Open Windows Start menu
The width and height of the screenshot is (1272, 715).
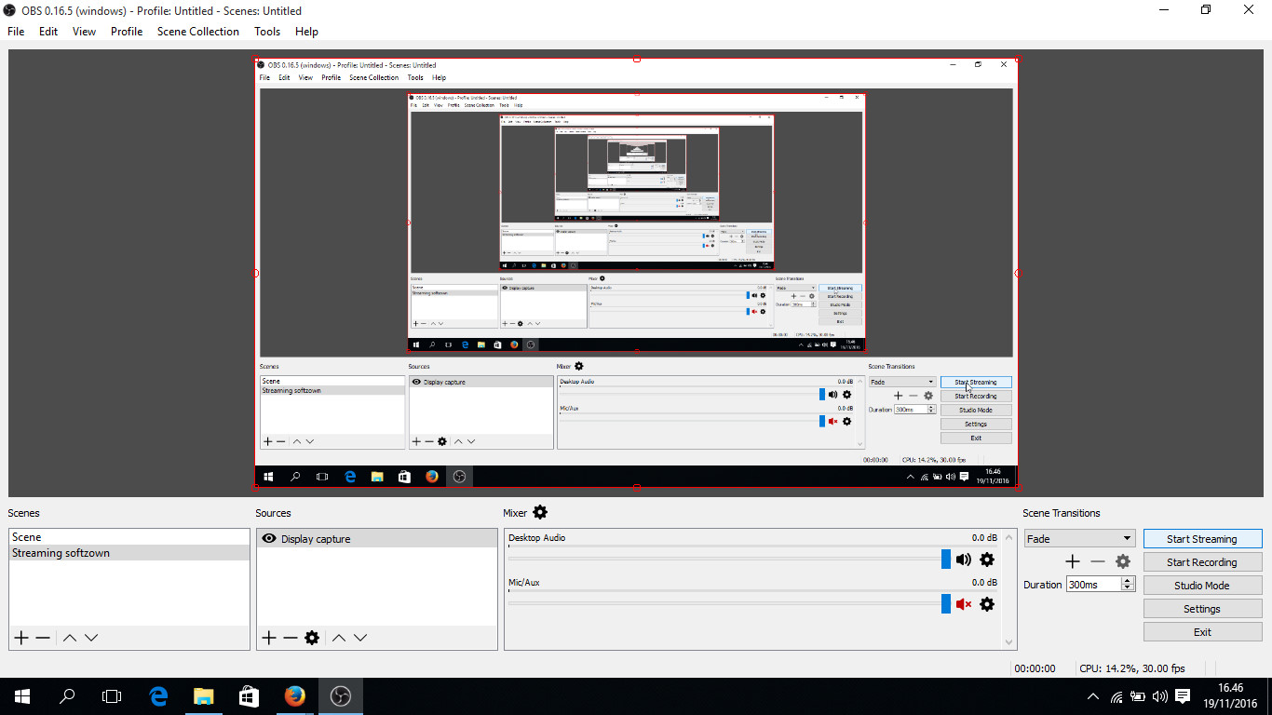(x=22, y=696)
